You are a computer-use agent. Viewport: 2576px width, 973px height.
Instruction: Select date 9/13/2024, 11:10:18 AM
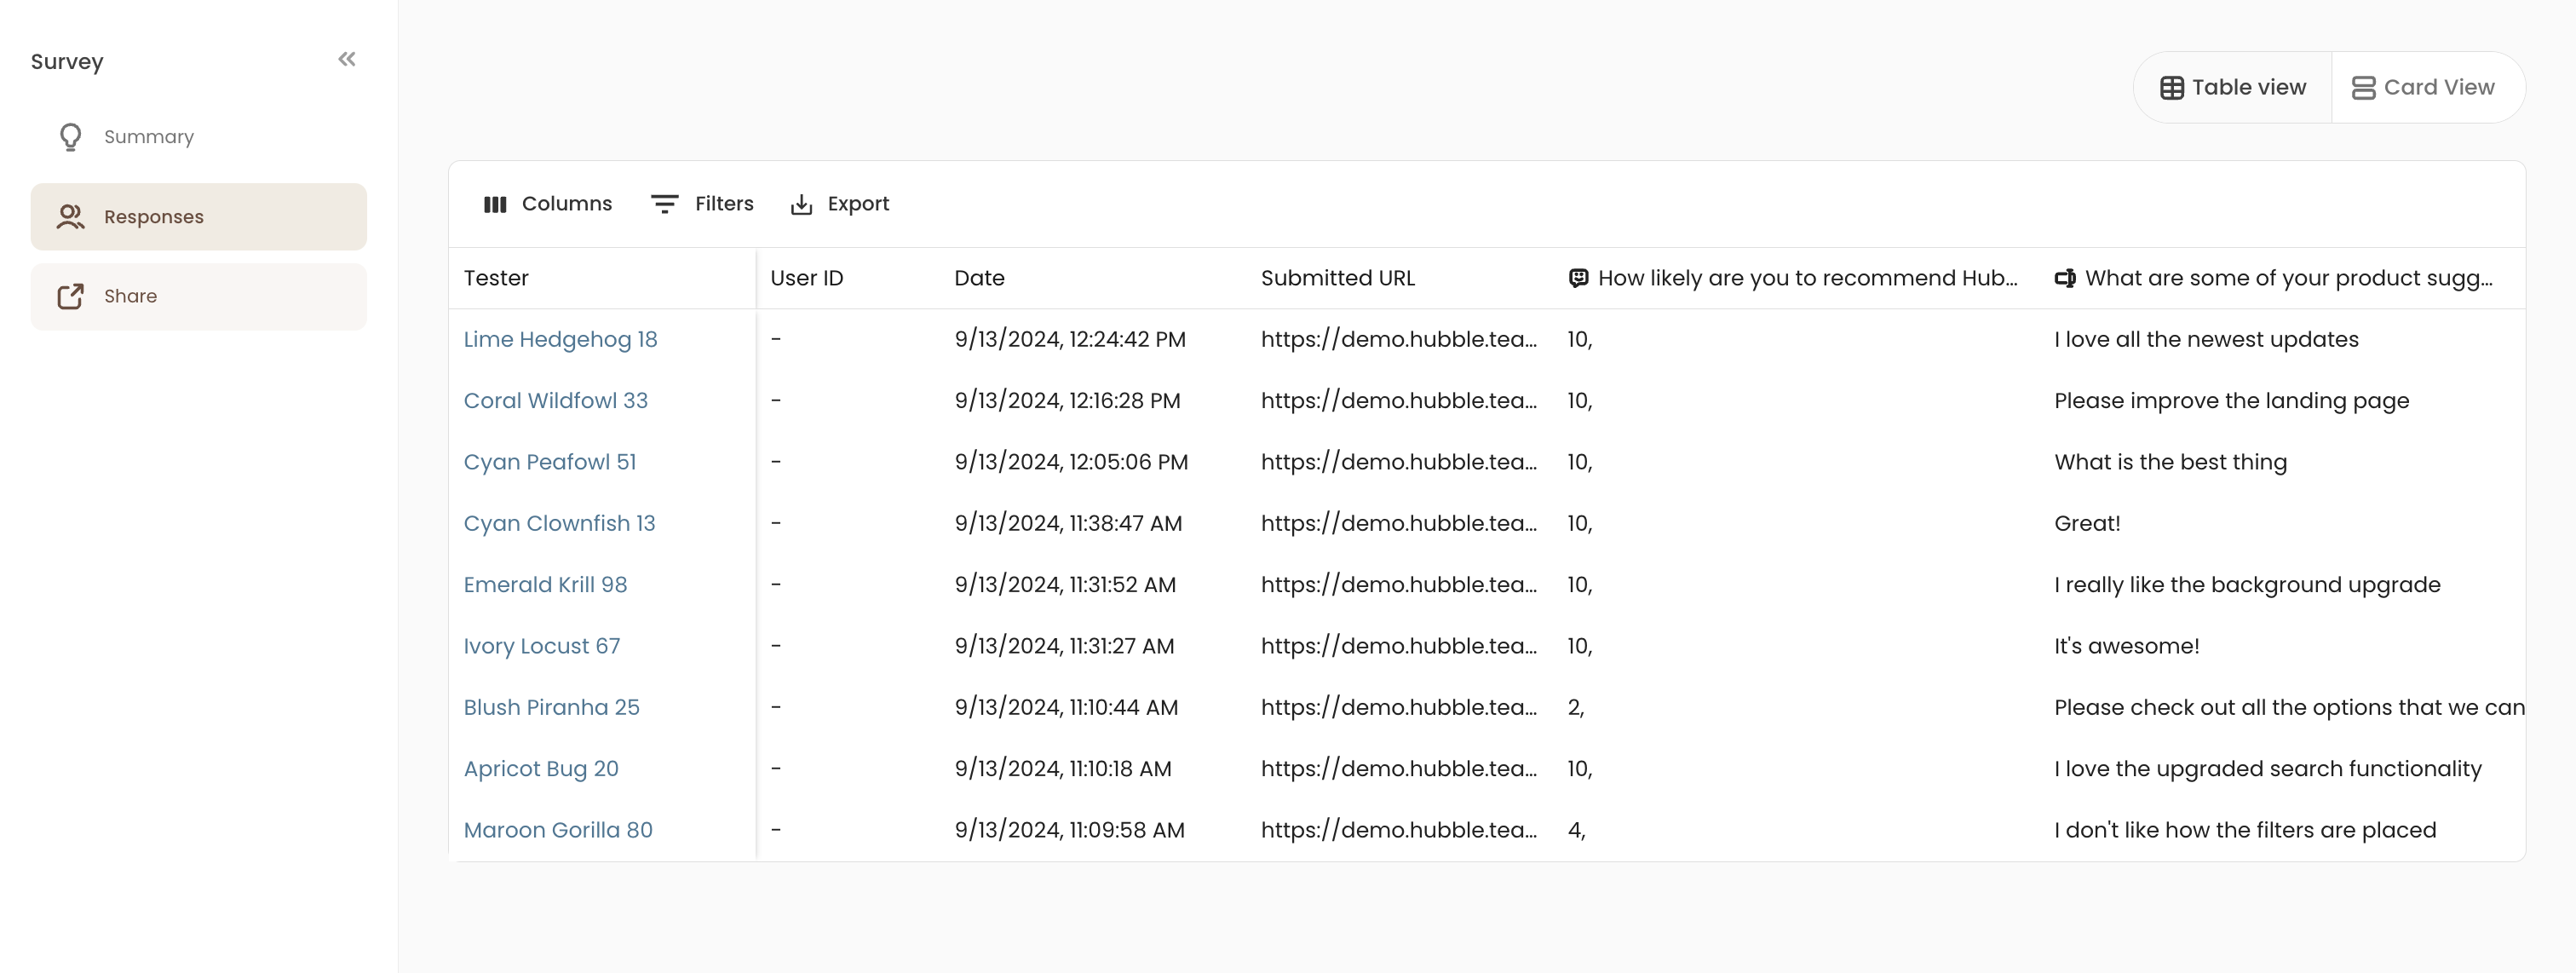click(1063, 768)
